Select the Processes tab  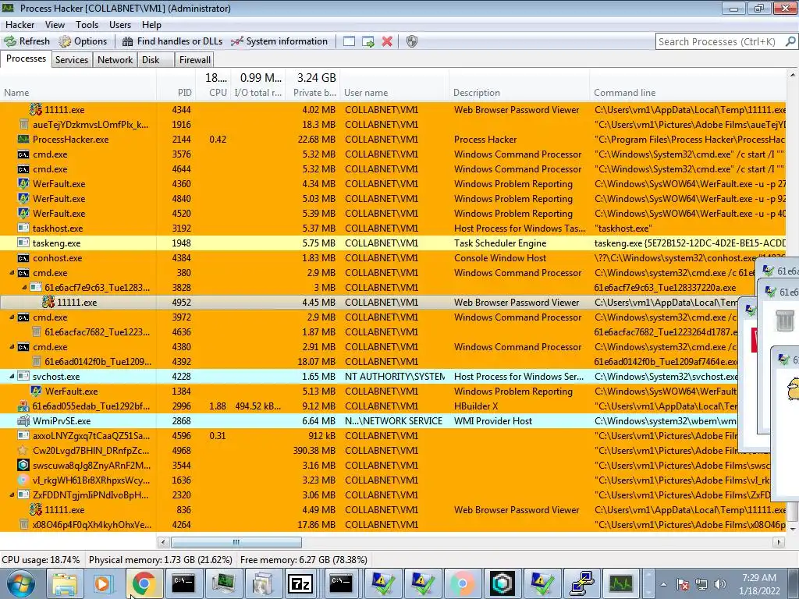point(26,58)
